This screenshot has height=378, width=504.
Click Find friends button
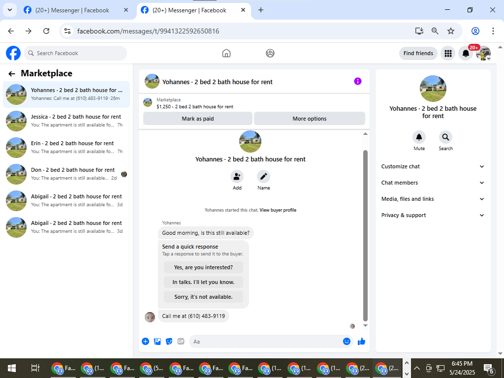[418, 53]
